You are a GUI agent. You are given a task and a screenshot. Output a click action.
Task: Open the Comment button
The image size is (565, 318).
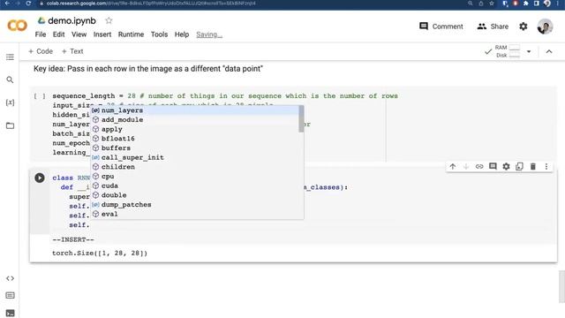(441, 26)
